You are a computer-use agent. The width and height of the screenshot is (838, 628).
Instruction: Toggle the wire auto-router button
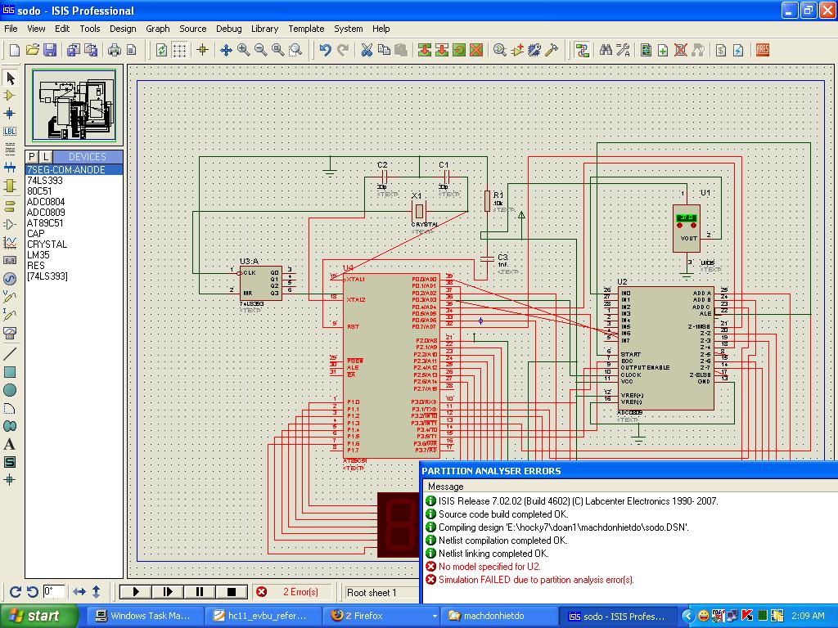pyautogui.click(x=582, y=50)
